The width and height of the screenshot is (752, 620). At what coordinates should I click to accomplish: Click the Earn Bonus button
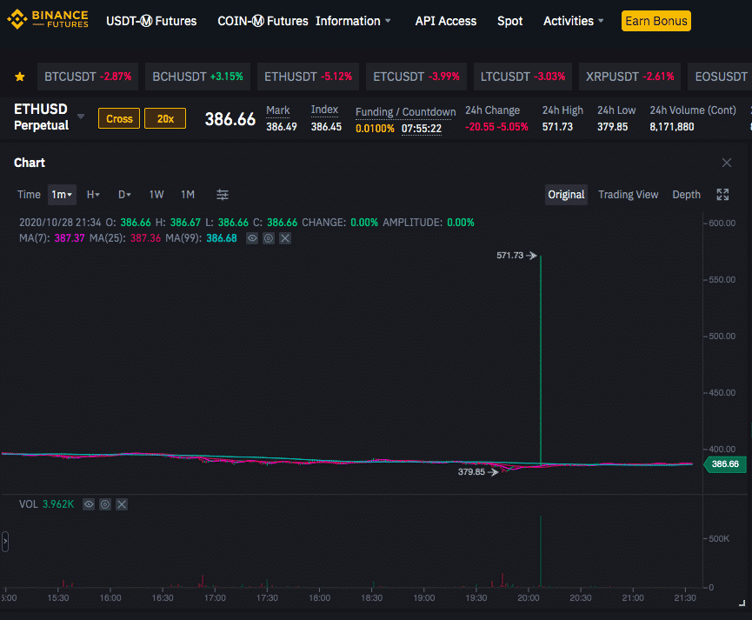[x=656, y=21]
